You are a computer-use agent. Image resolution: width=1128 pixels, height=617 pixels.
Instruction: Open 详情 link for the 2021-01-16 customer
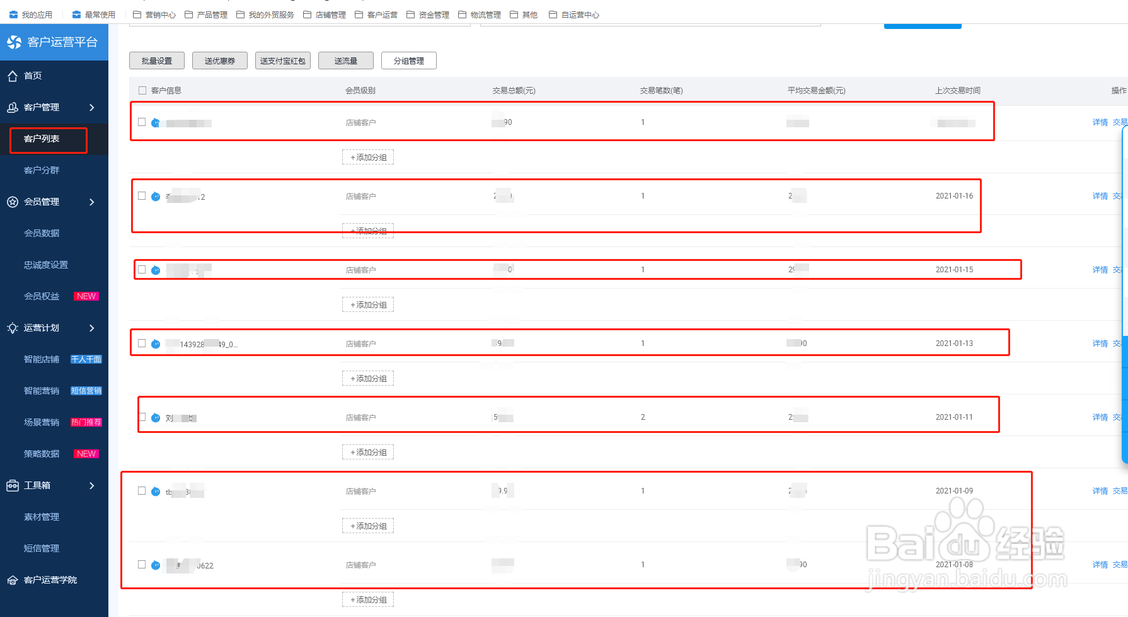pyautogui.click(x=1100, y=197)
